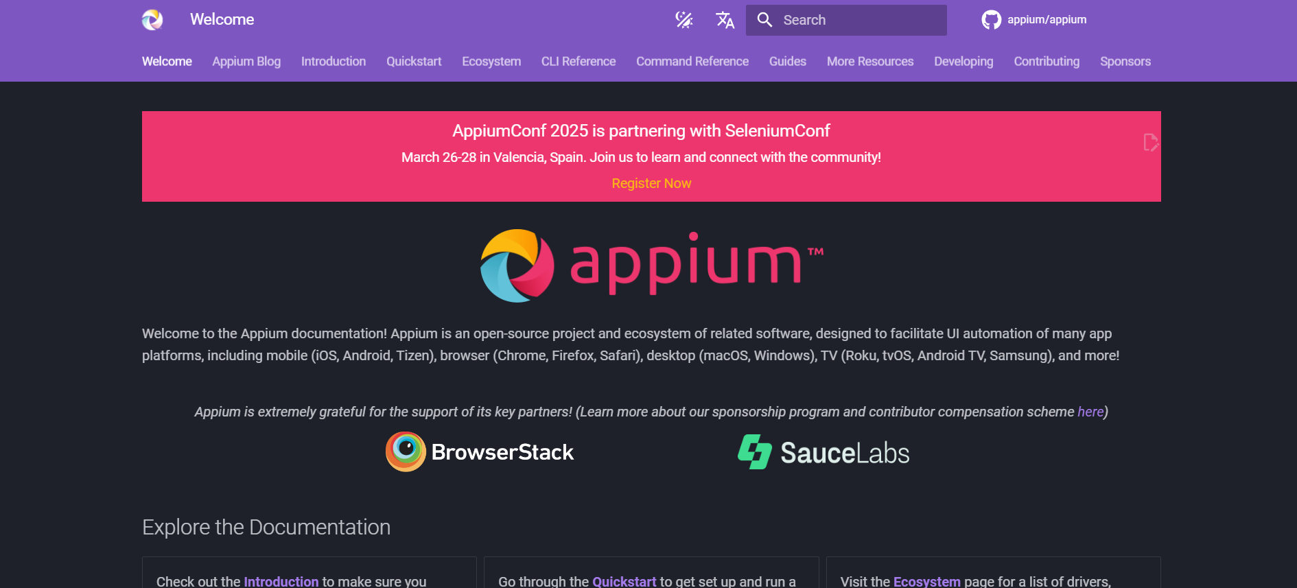Open the More Resources tab
Image resolution: width=1297 pixels, height=588 pixels.
pyautogui.click(x=870, y=61)
